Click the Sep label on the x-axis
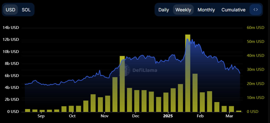This screenshot has width=270, height=123. point(41,116)
